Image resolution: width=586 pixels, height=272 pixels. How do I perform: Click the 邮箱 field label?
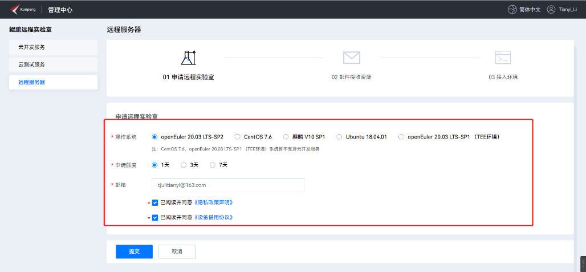pyautogui.click(x=121, y=185)
